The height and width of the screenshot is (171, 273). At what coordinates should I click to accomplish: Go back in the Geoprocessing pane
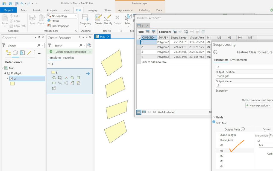click(x=215, y=52)
